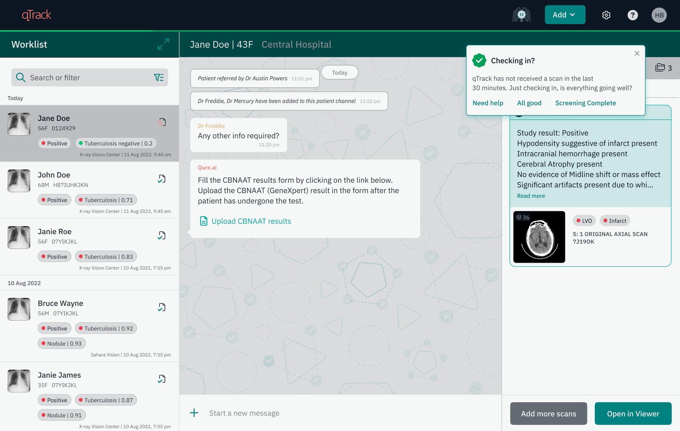Screen dimensions: 680x431
Task: Open the Upload CBNAAT results link
Action: click(251, 221)
